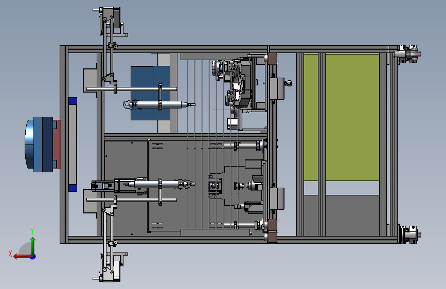446x289 pixels.
Task: Click the red X axis of the orientation triad
Action: [23, 257]
